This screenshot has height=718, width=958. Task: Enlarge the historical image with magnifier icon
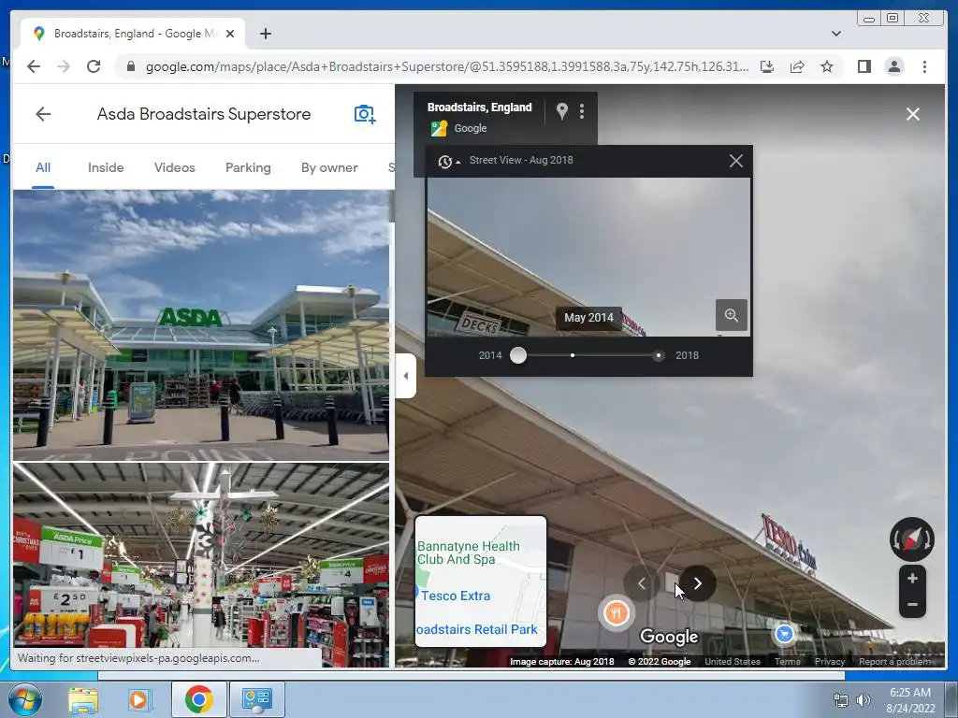pyautogui.click(x=732, y=315)
